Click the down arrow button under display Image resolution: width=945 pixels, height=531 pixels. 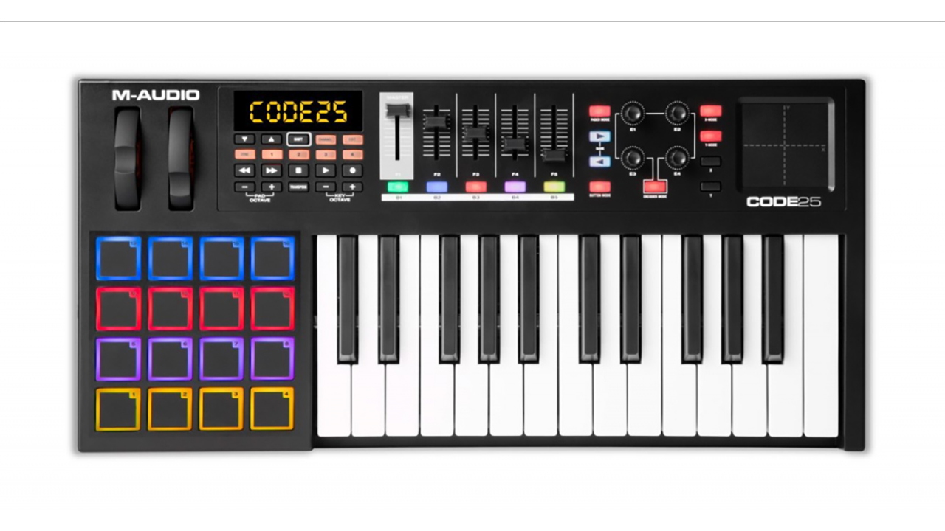pos(244,139)
